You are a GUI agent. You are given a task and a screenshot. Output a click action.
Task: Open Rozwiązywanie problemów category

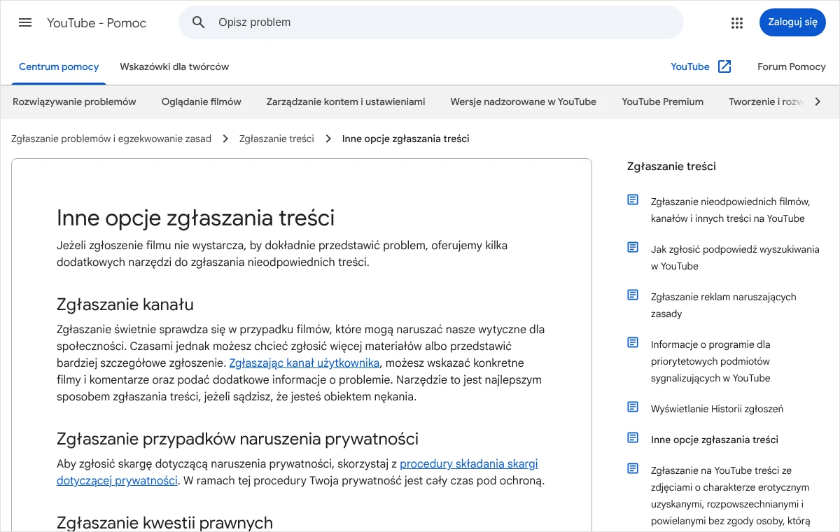pos(74,101)
